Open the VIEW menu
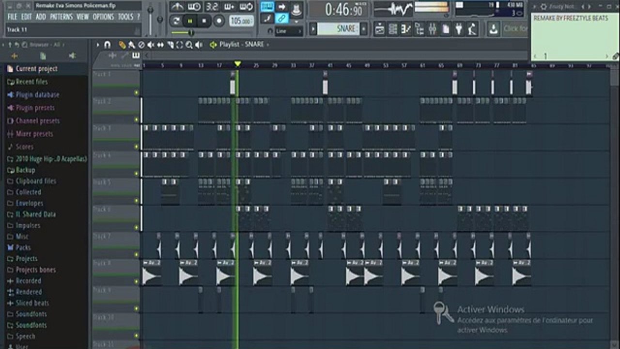Image resolution: width=620 pixels, height=349 pixels. 83,17
